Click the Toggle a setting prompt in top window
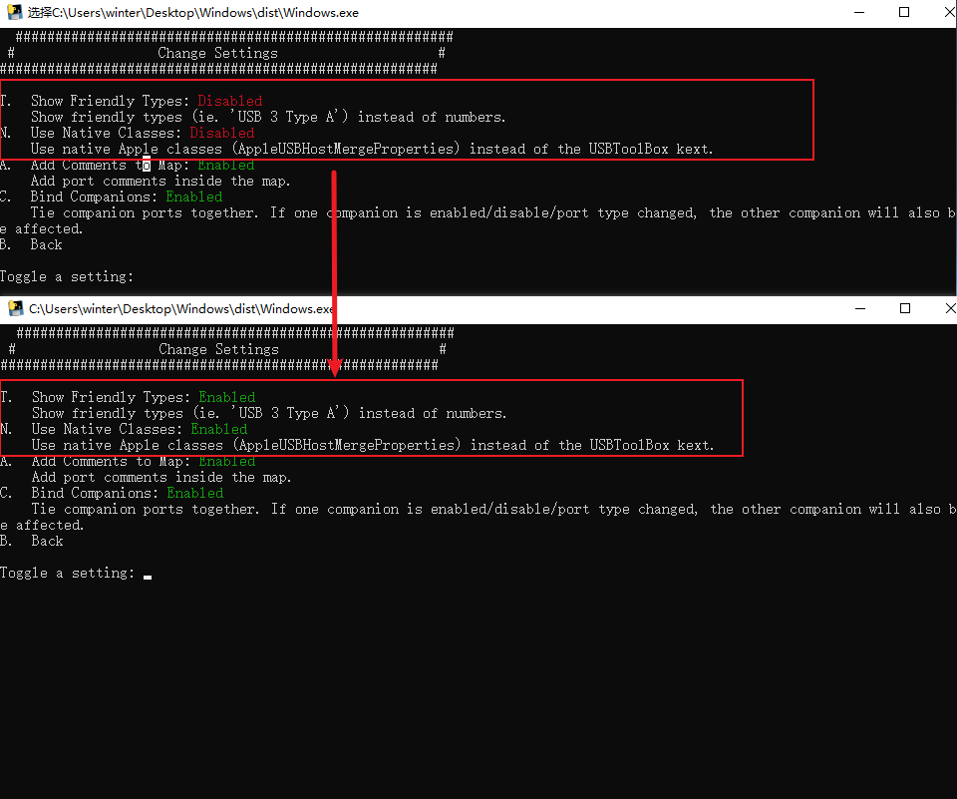The image size is (957, 799). [67, 276]
